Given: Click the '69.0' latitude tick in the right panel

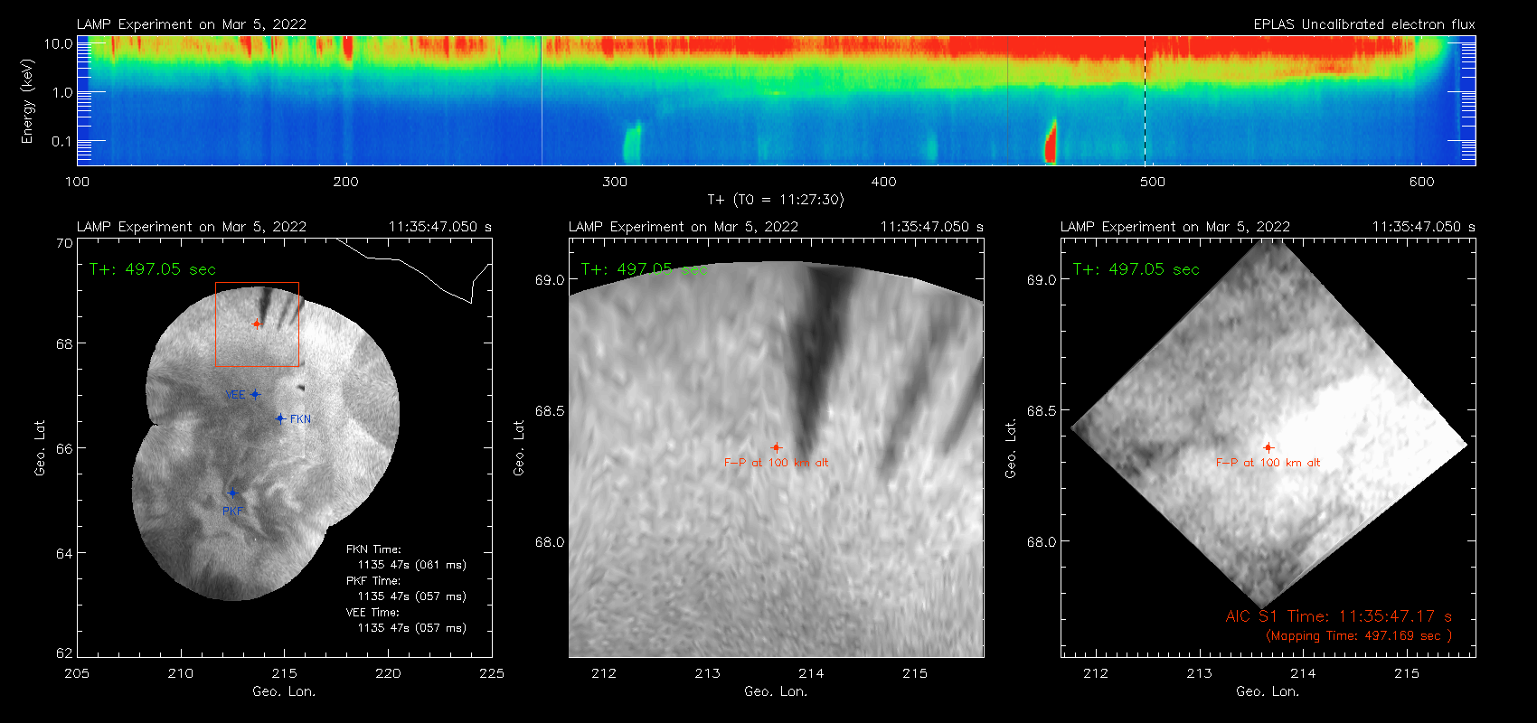Looking at the screenshot, I should point(1042,280).
